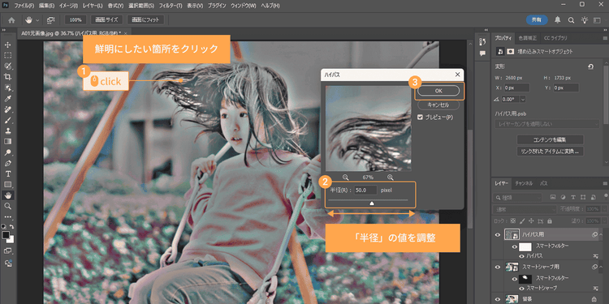Click zoom out icon in High Pass dialog

345,178
